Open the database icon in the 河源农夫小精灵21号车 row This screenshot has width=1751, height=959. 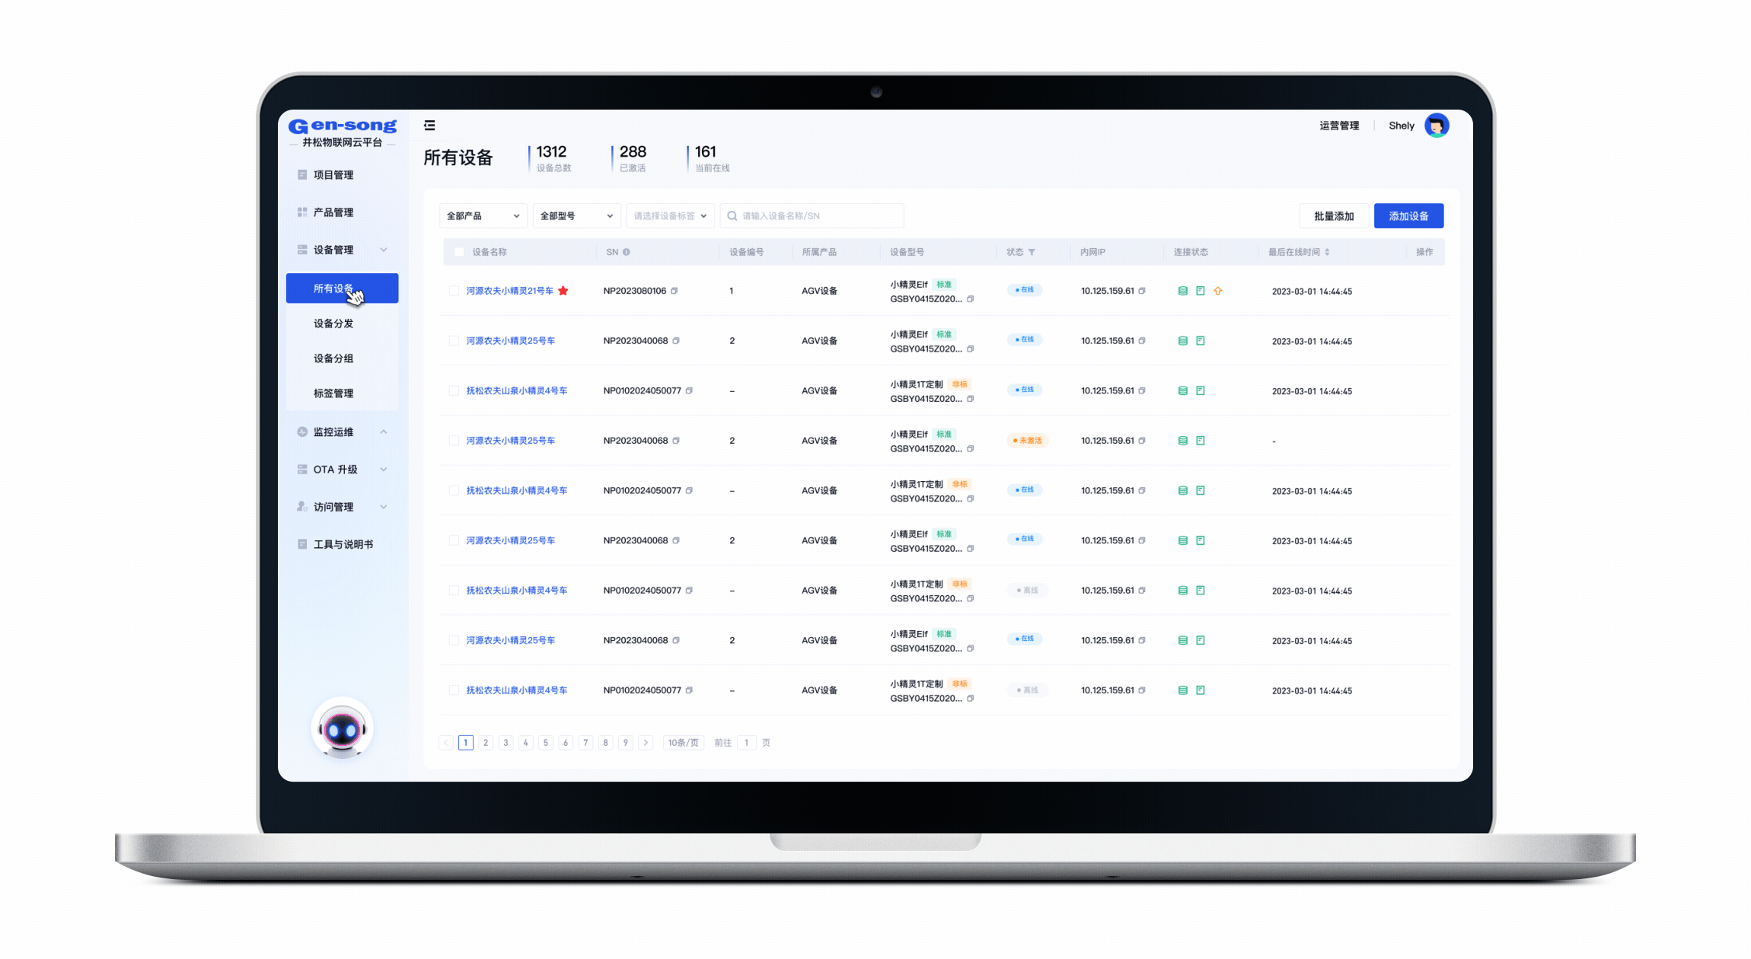(1183, 291)
